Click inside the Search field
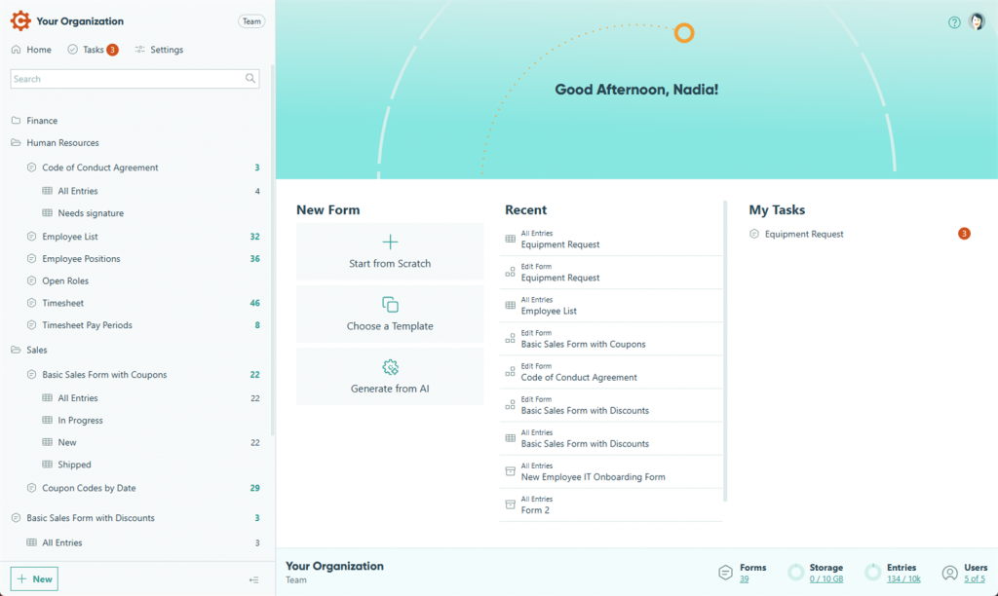 click(127, 77)
